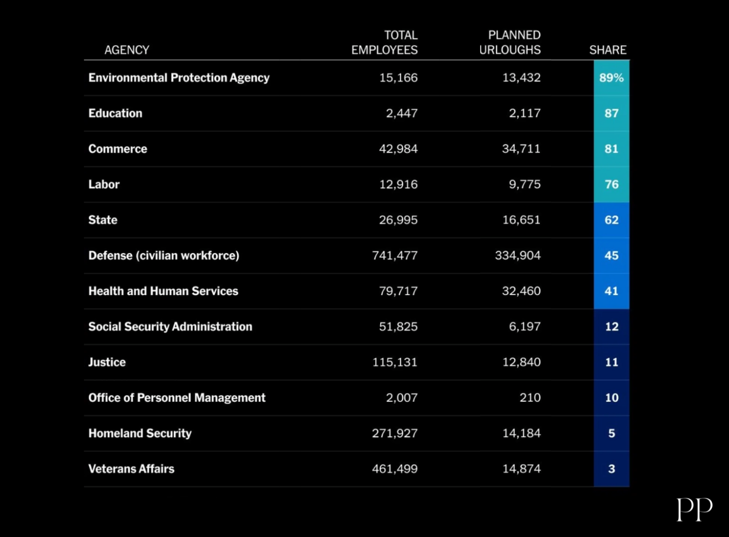Click Homeland Security total employees 271,927

[395, 433]
